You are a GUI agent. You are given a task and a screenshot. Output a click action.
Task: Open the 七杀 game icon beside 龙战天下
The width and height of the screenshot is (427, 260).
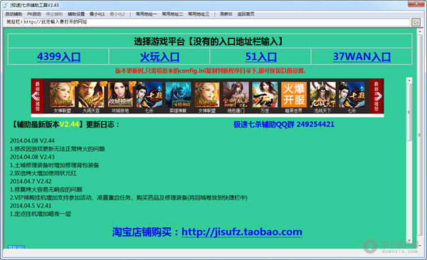point(352,95)
